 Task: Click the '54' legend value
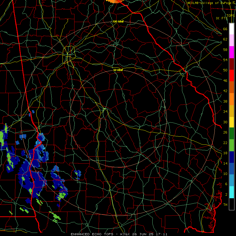[x=225, y=60]
